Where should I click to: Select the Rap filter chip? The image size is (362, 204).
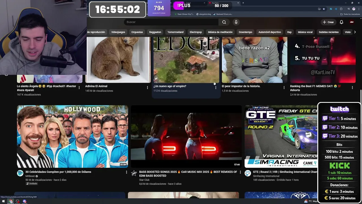click(289, 32)
